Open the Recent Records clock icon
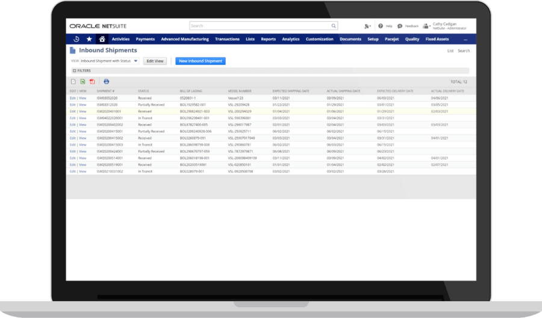The image size is (542, 318). point(76,39)
